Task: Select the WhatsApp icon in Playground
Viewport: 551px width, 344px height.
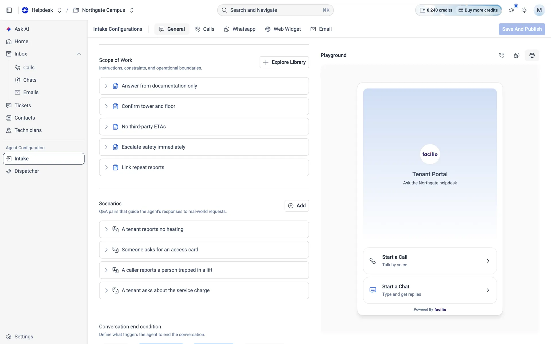Action: coord(517,55)
